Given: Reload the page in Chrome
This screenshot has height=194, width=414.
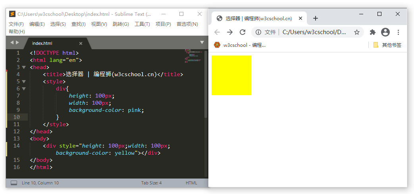Looking at the screenshot, I should [x=243, y=32].
